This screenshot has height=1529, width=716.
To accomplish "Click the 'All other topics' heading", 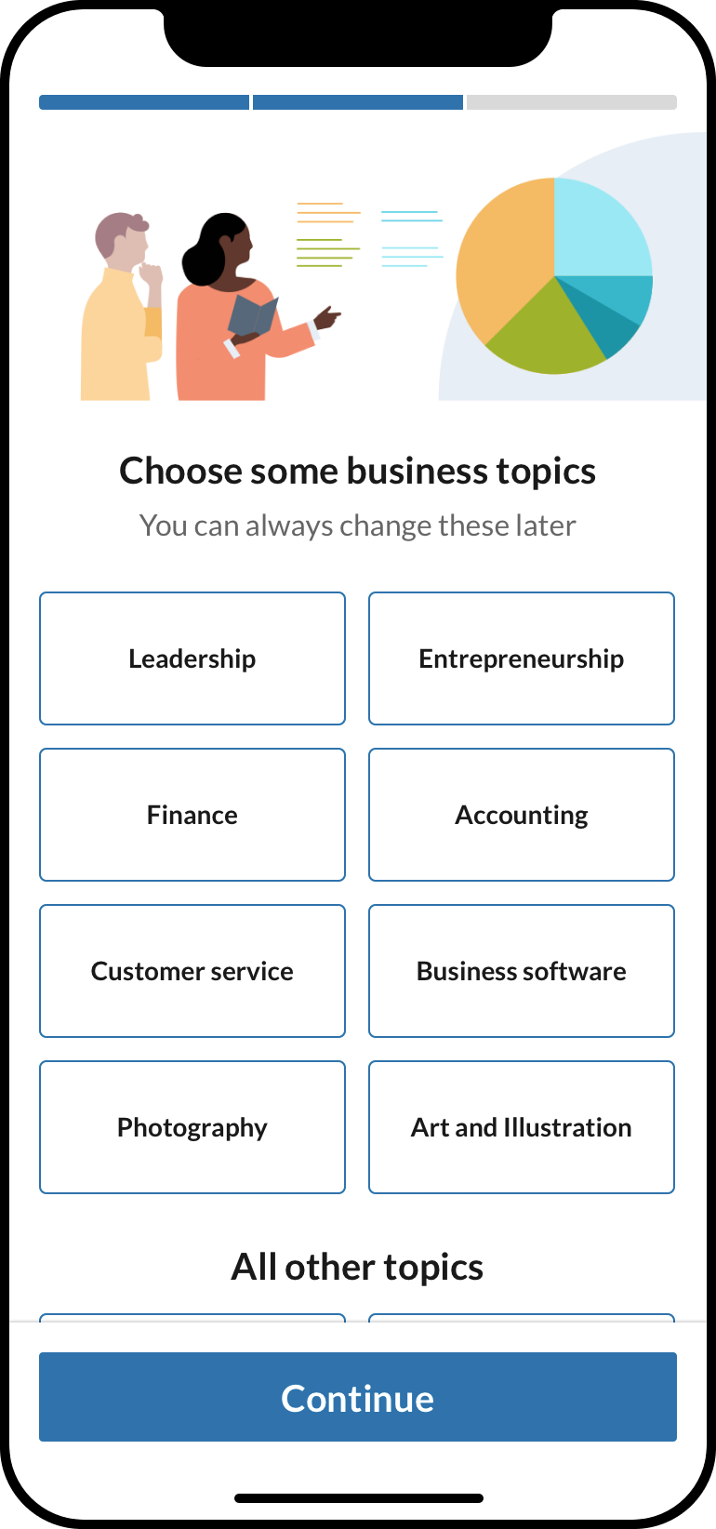I will pos(358,1267).
